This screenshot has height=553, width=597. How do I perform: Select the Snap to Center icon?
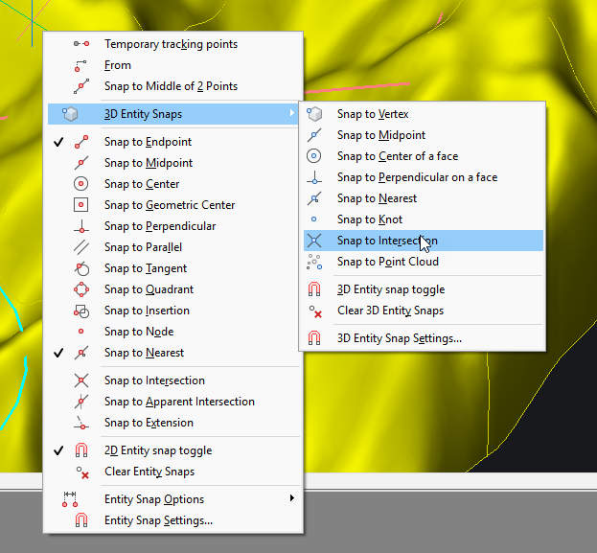click(x=81, y=184)
